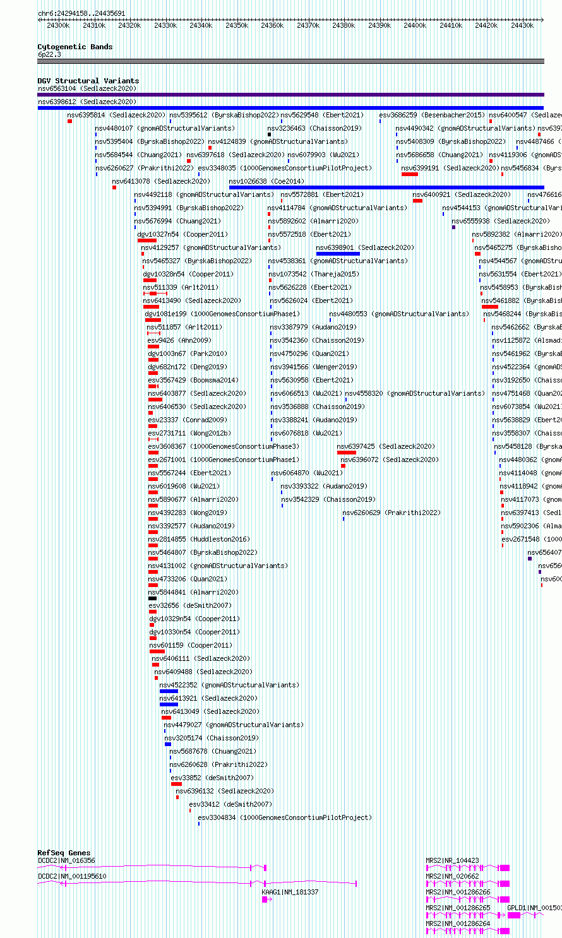
Task: Select nsv4124839 (gnomADStructuralVariants) label
Action: pos(278,141)
